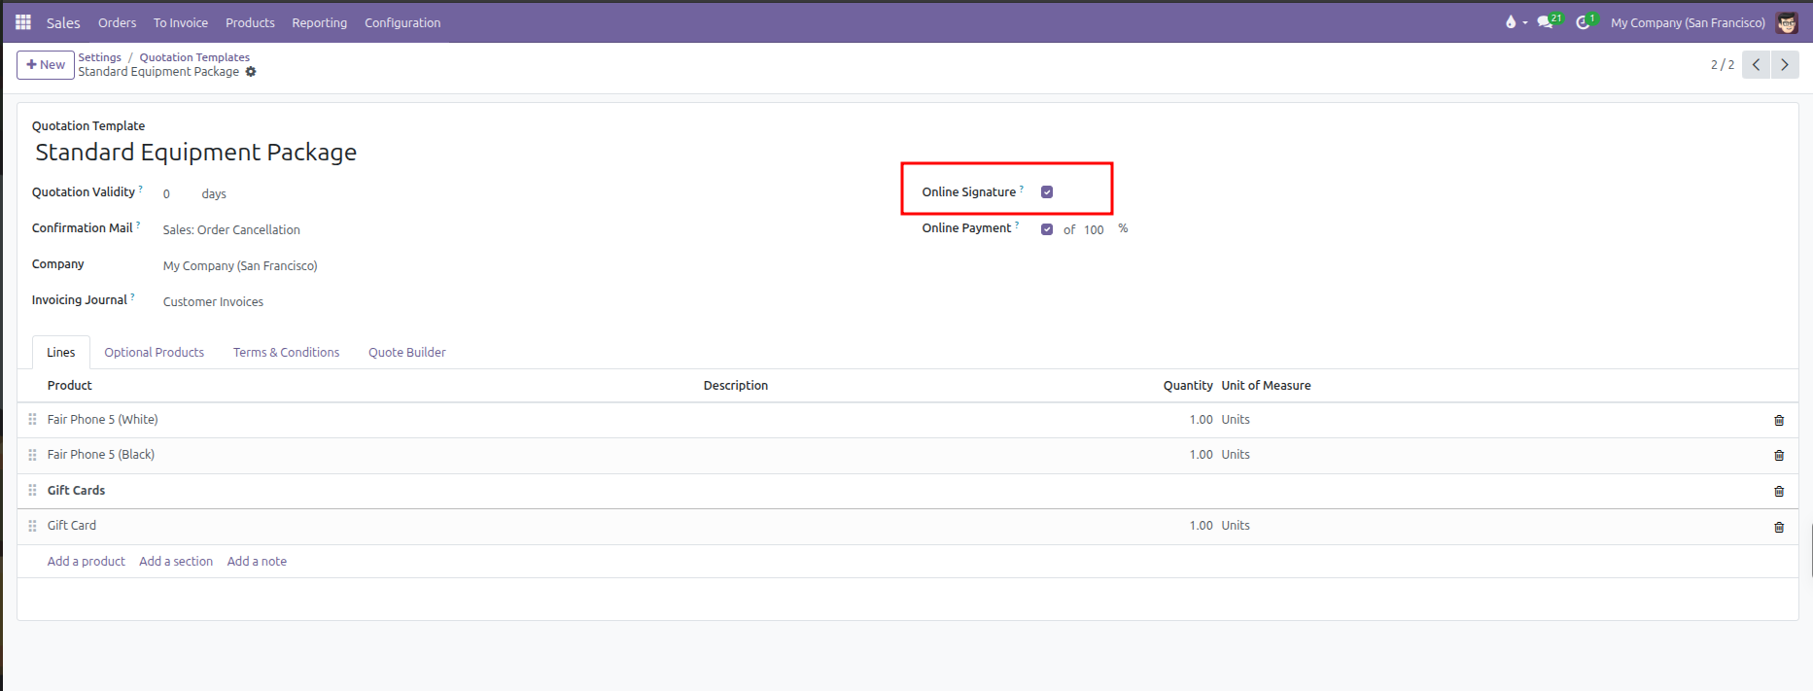Open the To Invoice menu
Image resolution: width=1813 pixels, height=691 pixels.
[181, 22]
